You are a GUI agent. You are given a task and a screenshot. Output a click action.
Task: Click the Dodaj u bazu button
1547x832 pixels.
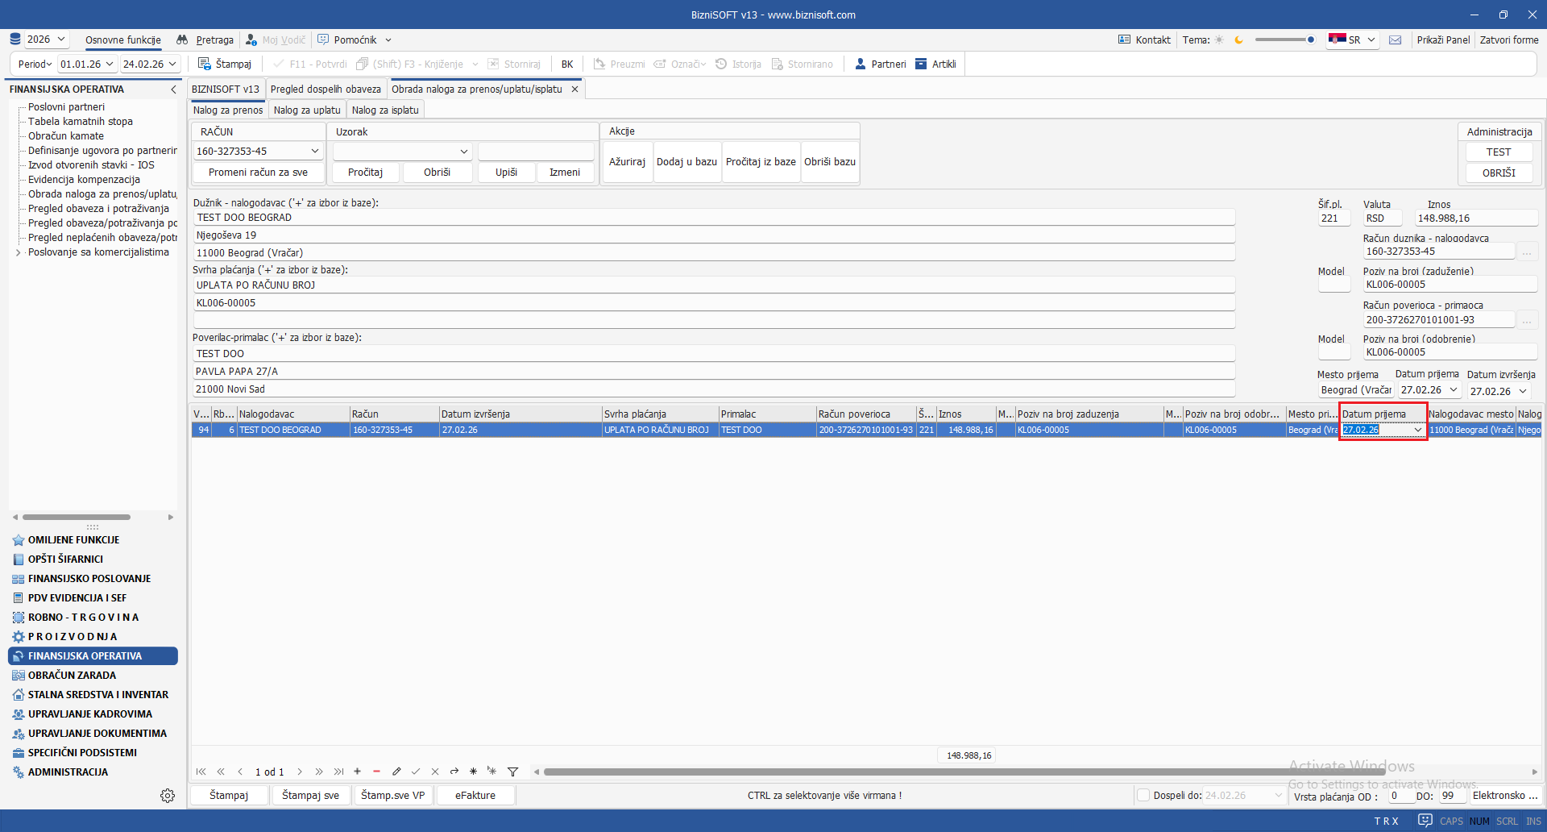(x=686, y=161)
